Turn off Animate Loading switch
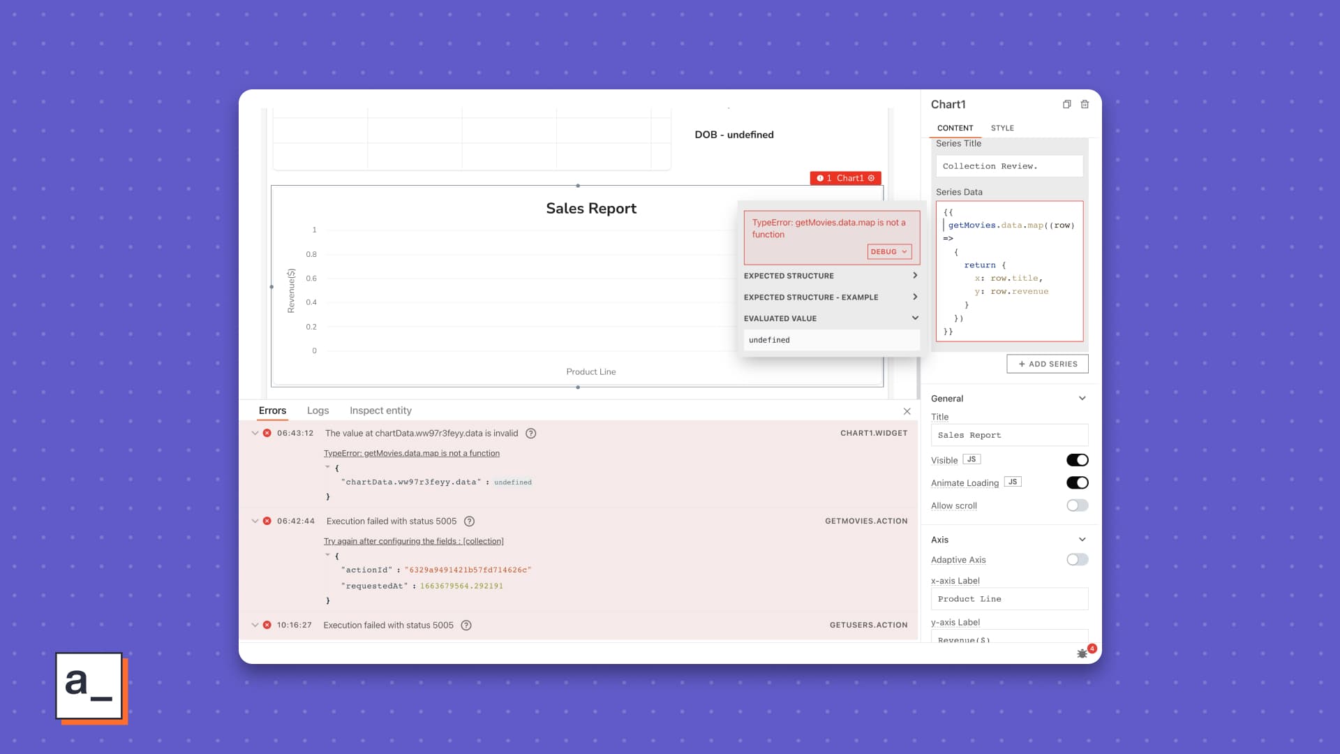 1077,482
